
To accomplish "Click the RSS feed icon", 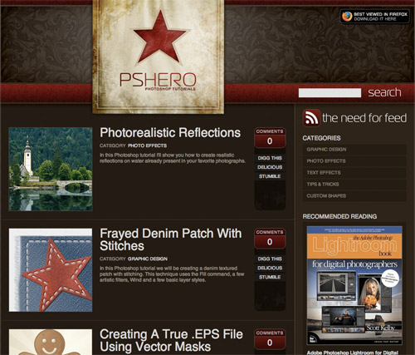I will pos(311,118).
